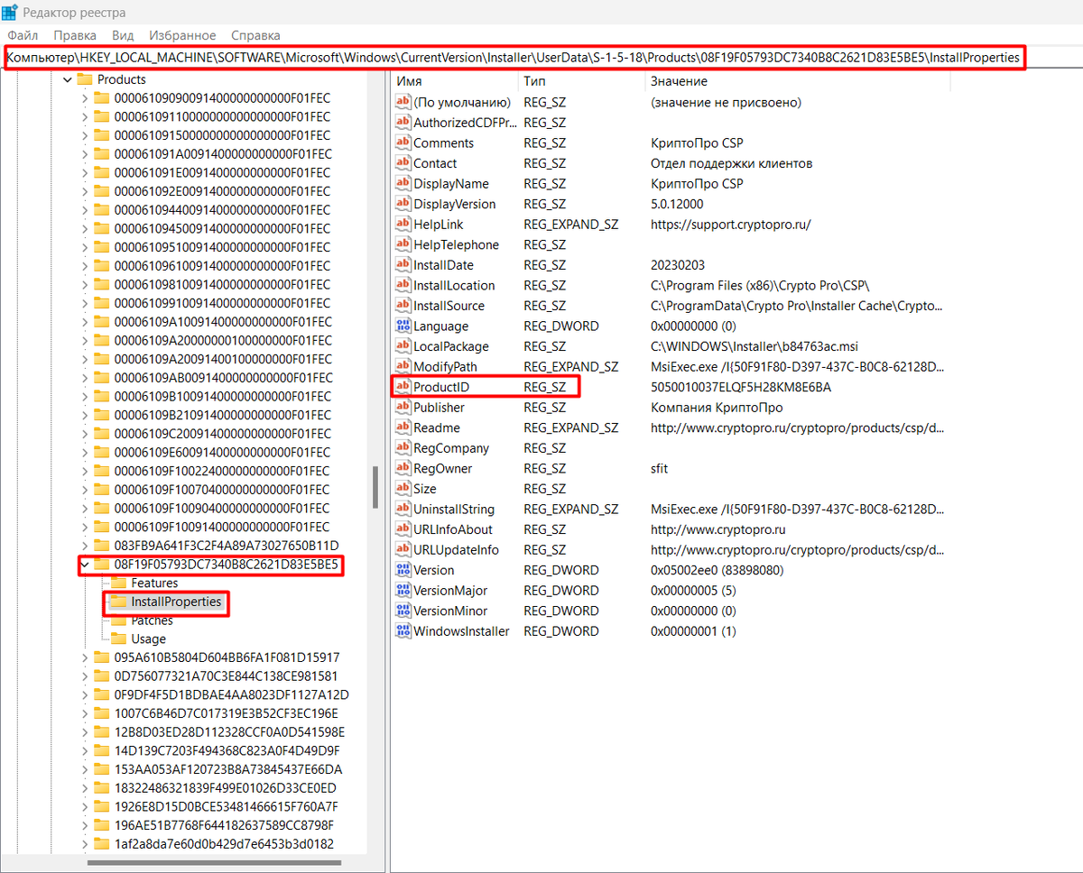Screen dimensions: 1083x873
Task: Open the Правка menu
Action: [x=75, y=35]
